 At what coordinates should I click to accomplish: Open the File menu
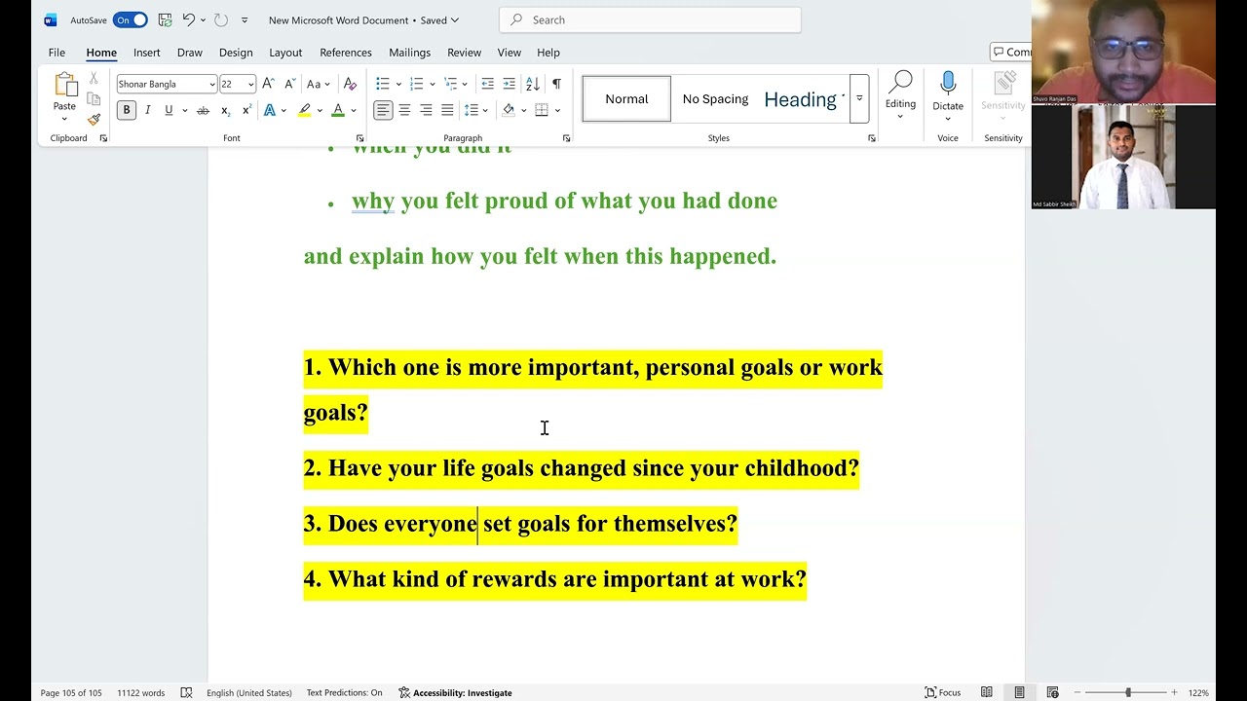point(57,53)
